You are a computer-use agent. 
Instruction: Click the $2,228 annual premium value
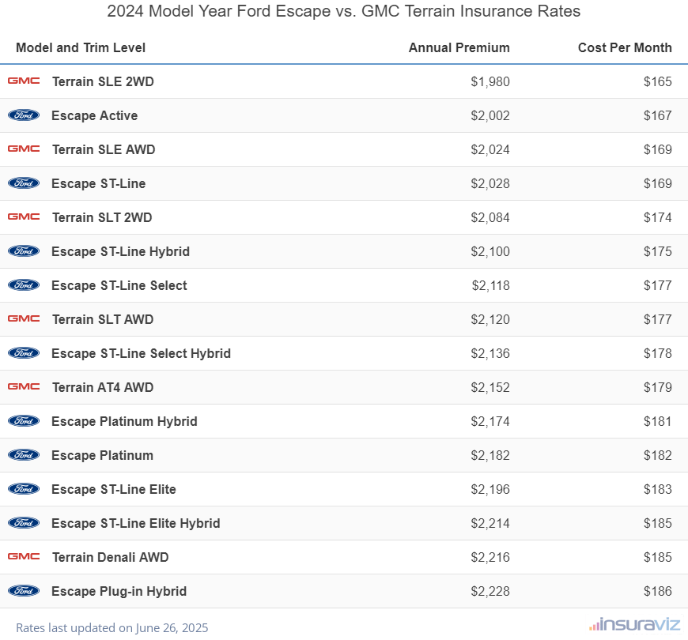[490, 591]
